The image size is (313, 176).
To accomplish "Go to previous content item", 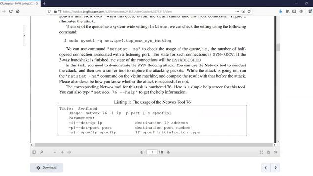I will point(266,168).
